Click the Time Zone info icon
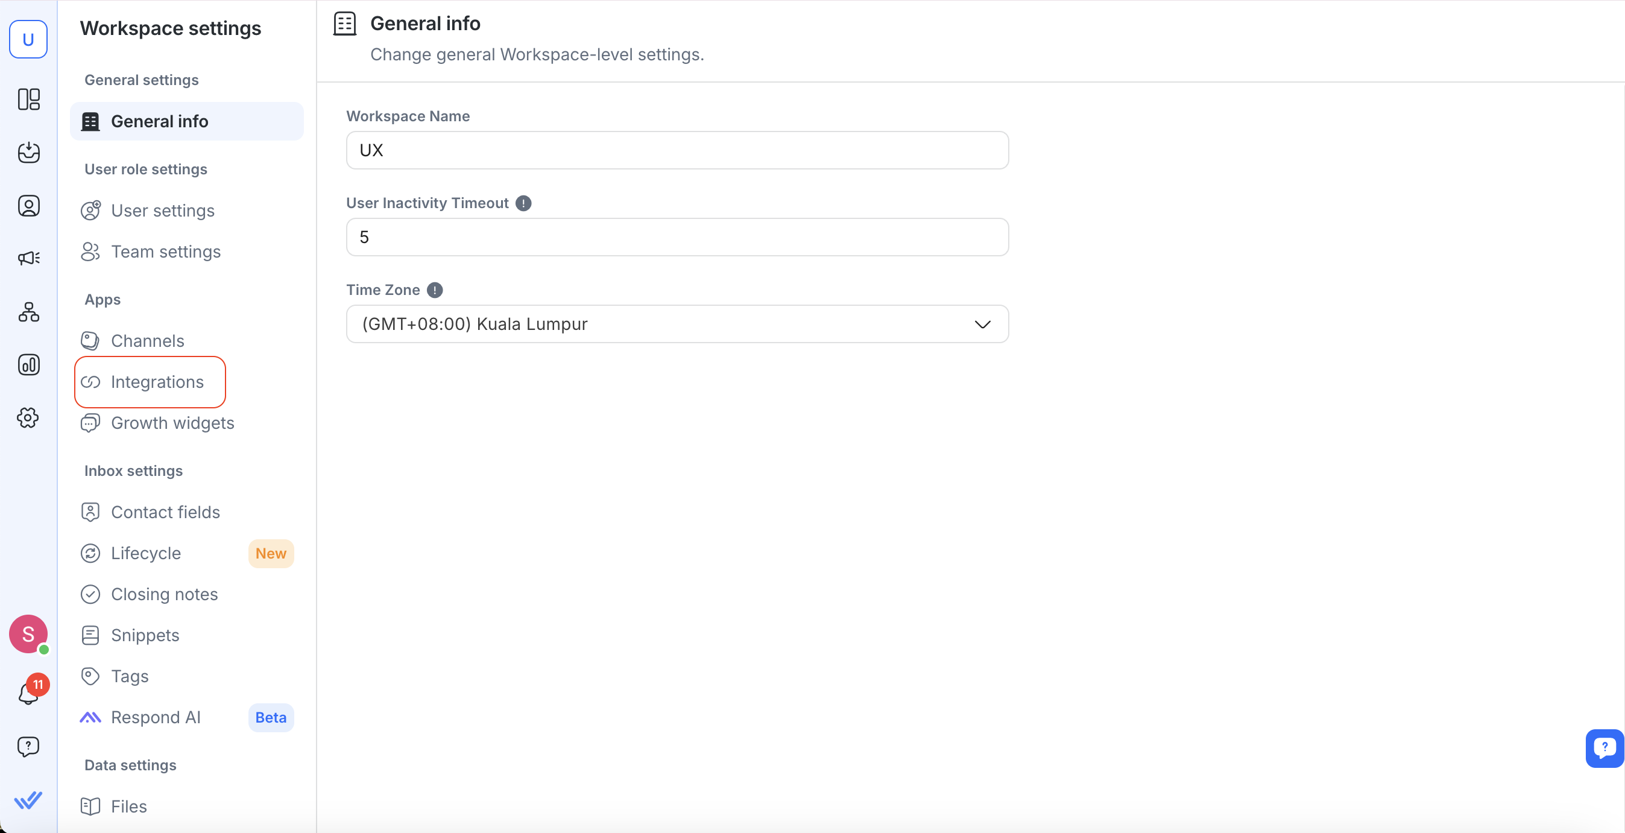The height and width of the screenshot is (833, 1625). pos(435,290)
